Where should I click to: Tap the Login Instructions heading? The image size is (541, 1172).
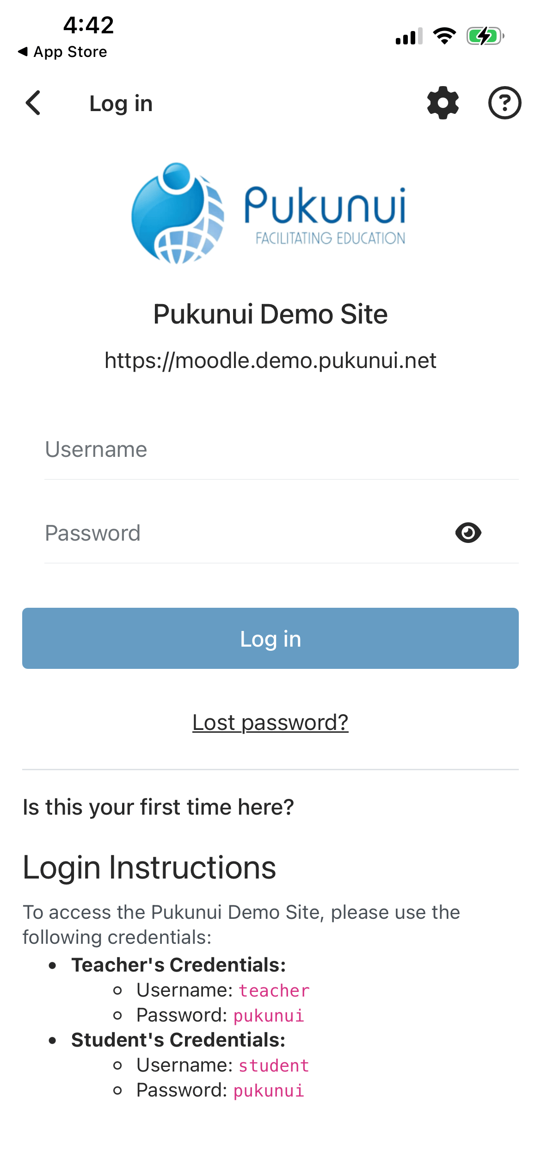pyautogui.click(x=149, y=867)
